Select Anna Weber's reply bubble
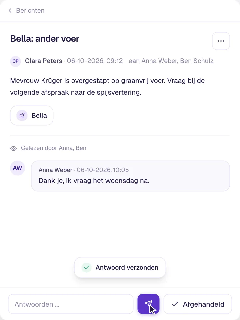The width and height of the screenshot is (240, 320). point(130,176)
